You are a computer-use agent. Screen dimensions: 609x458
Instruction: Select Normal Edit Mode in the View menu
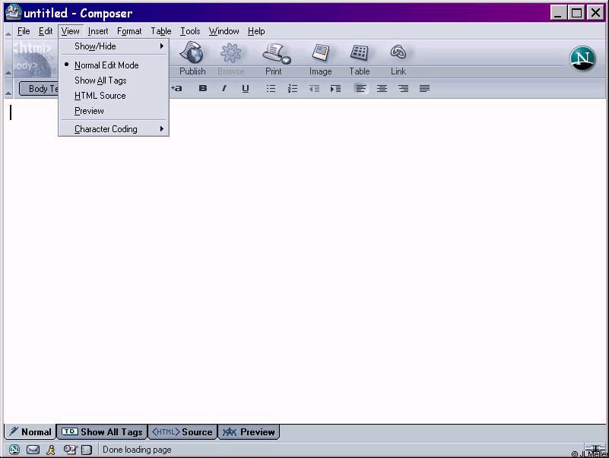pyautogui.click(x=113, y=65)
